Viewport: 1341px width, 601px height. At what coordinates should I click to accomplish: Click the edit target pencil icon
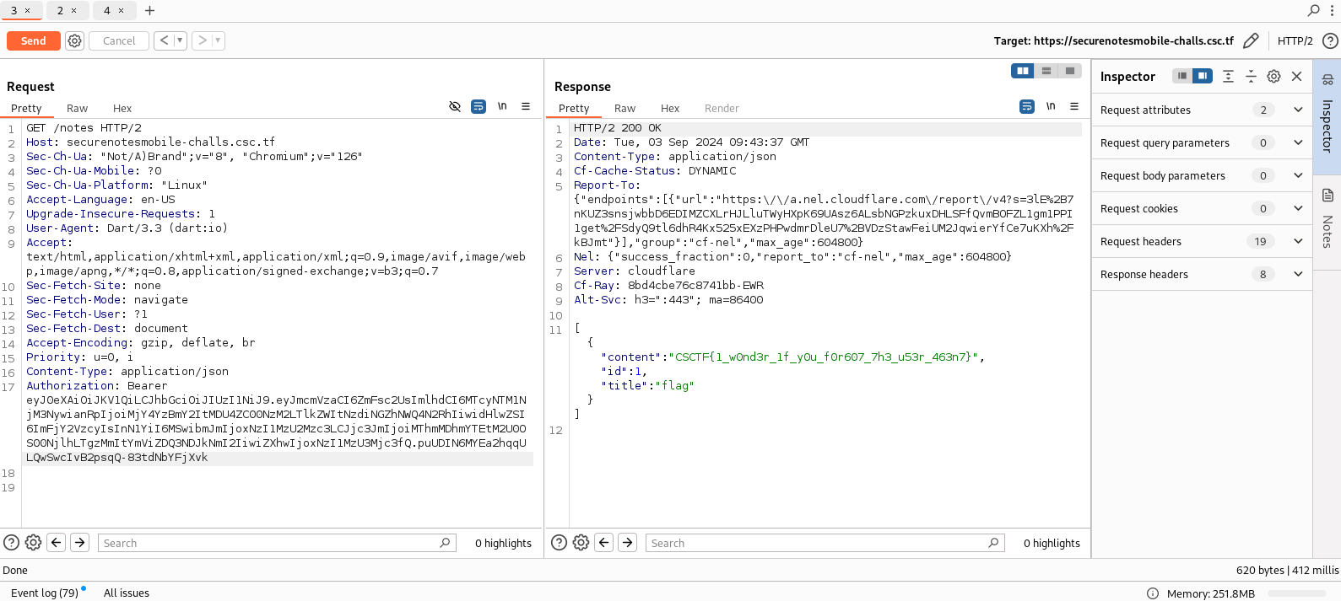pyautogui.click(x=1251, y=40)
